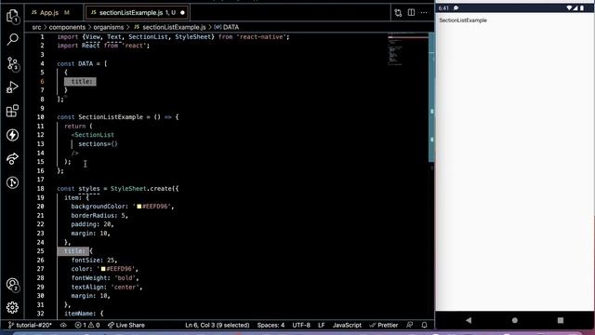Change file encoding UTF-8
This screenshot has height=335, width=595.
click(301, 325)
